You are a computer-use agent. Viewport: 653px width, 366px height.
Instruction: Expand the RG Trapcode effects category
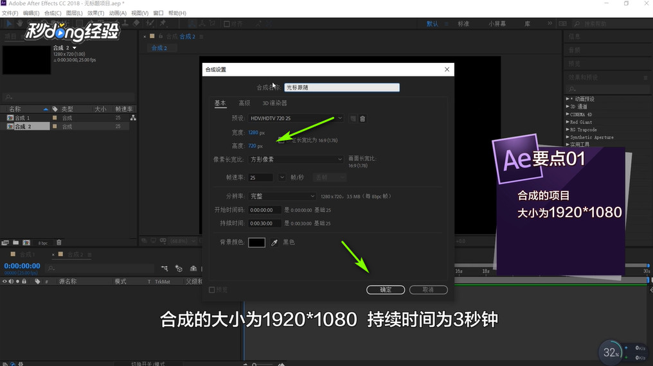(x=568, y=129)
